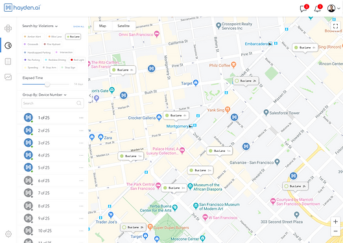343x243 pixels.
Task: Enable the No Parking filter chip
Action: 32,59
